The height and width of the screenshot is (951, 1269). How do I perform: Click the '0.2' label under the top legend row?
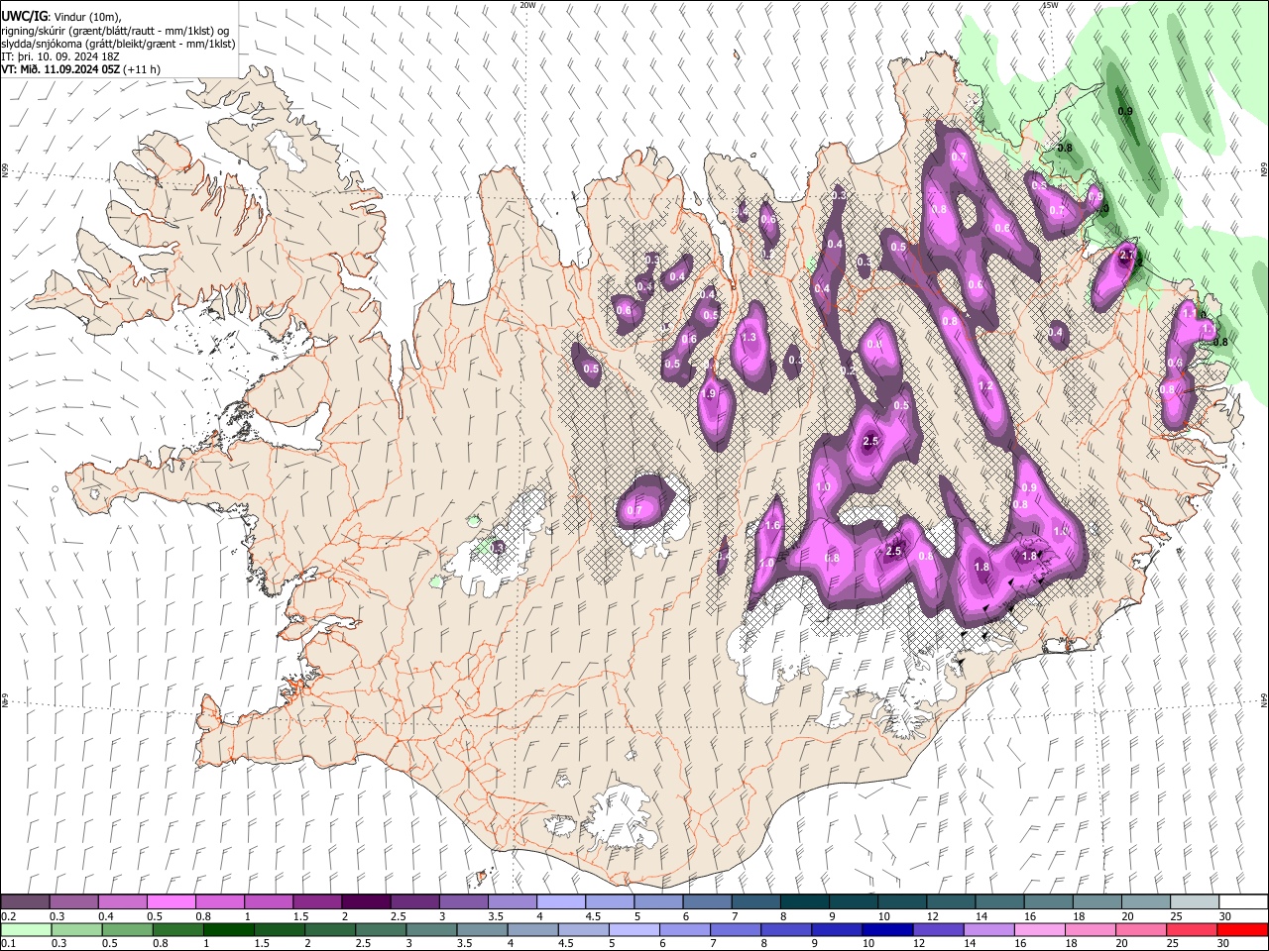pos(8,916)
